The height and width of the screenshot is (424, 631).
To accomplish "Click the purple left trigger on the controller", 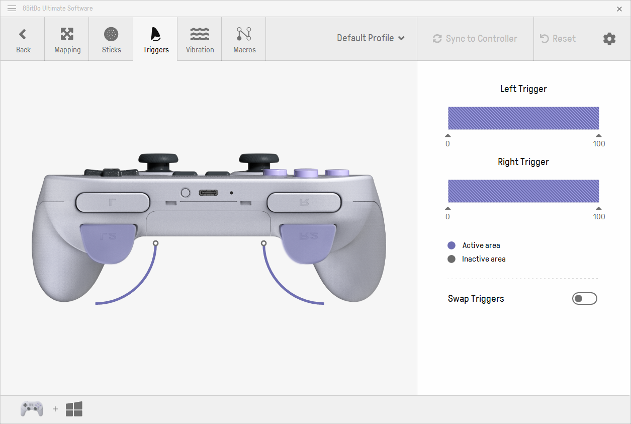I will point(108,243).
